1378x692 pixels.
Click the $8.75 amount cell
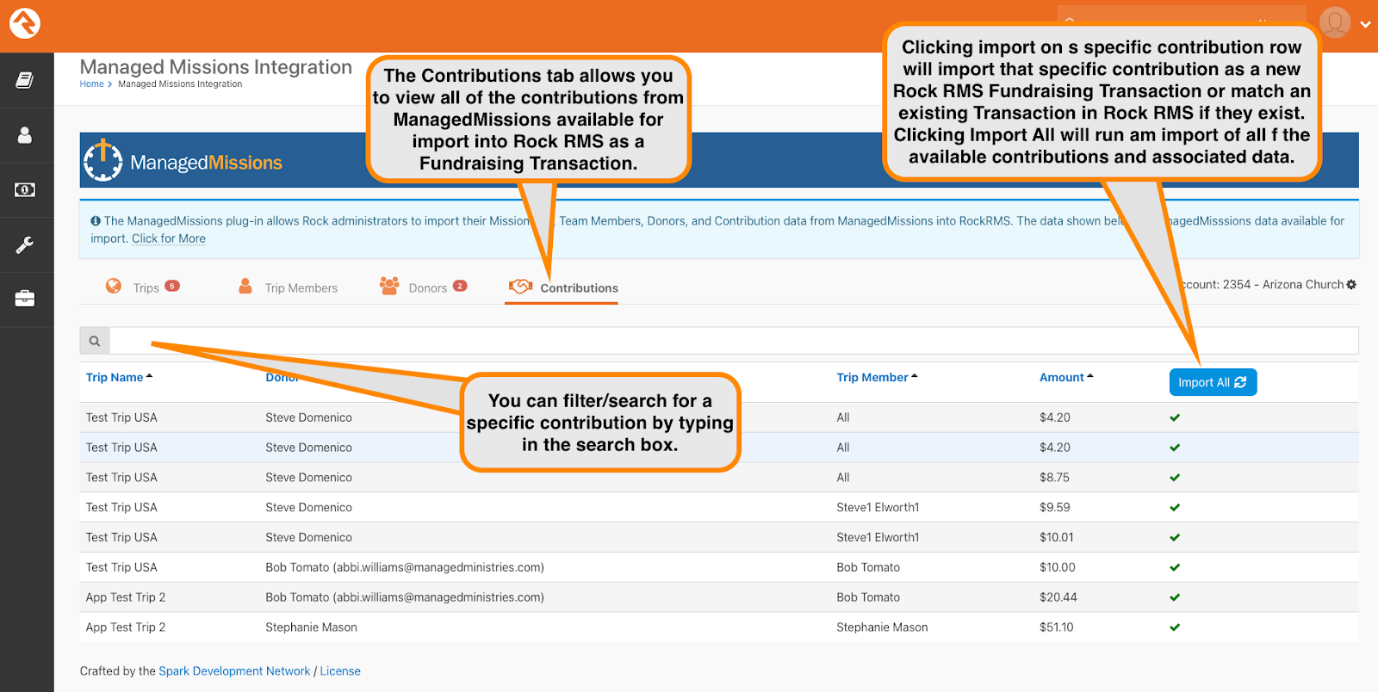coord(1055,478)
